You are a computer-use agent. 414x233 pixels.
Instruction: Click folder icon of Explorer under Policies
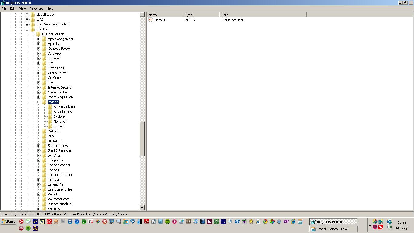coord(50,116)
